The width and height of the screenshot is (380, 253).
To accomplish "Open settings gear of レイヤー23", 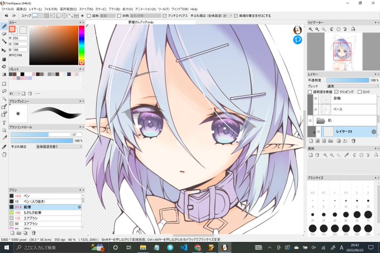I will click(373, 132).
